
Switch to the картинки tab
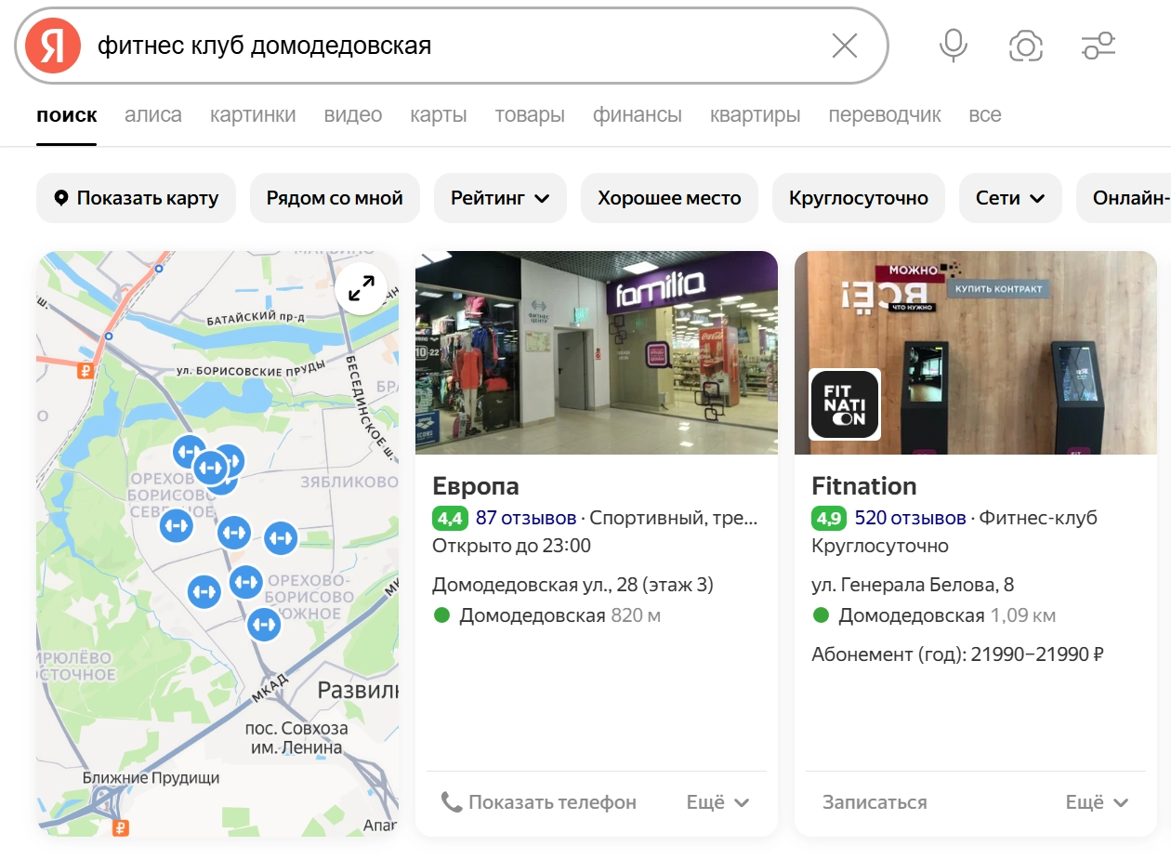click(x=253, y=115)
